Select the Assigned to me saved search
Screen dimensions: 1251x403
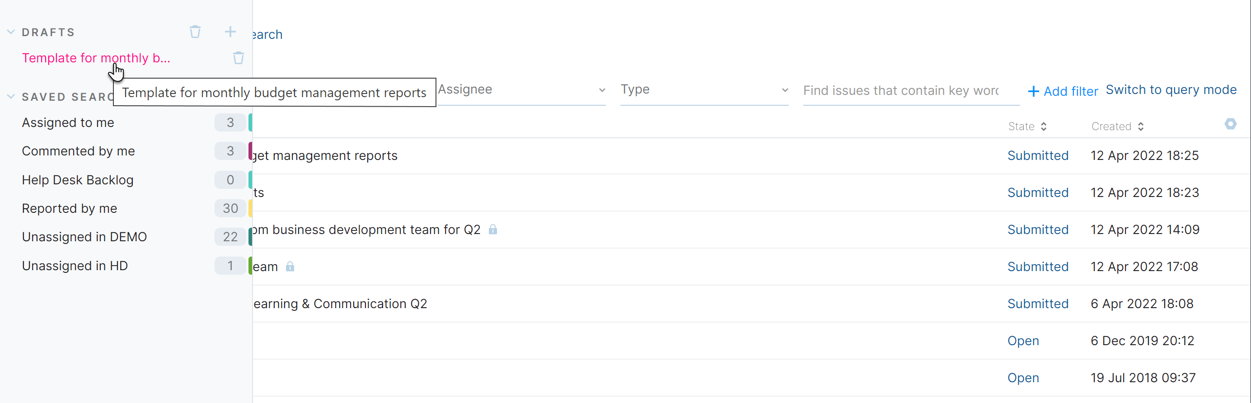tap(68, 122)
